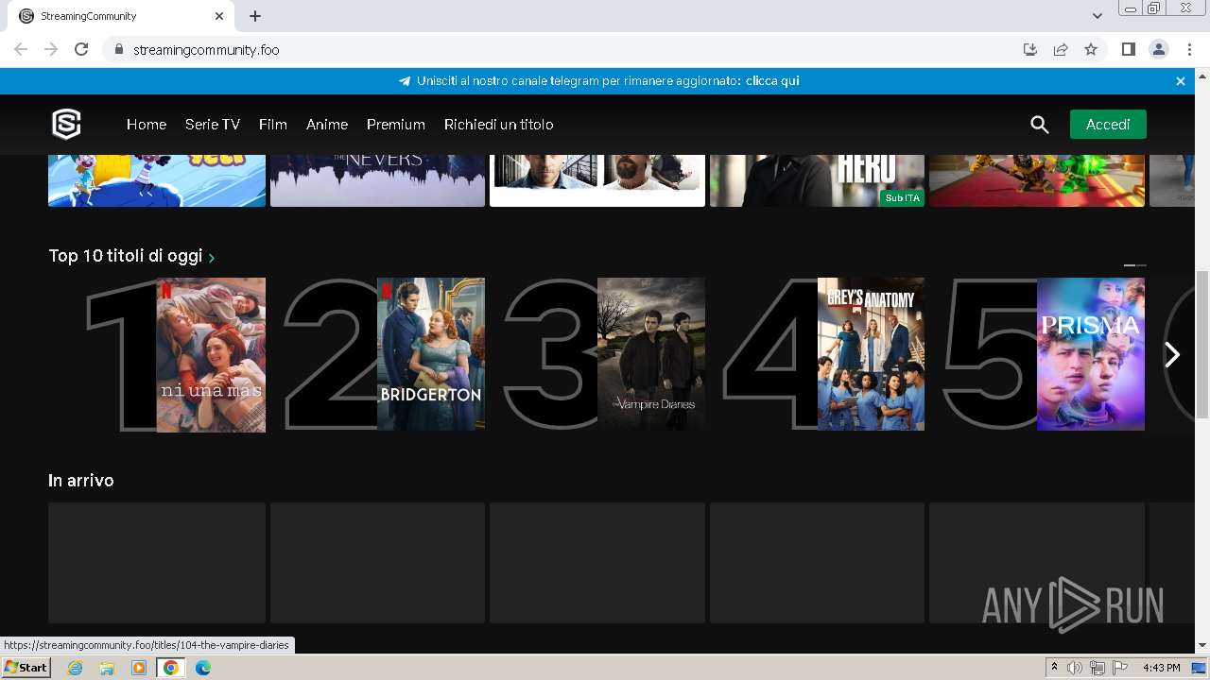Open the Prisma poster
The height and width of the screenshot is (680, 1210).
point(1091,354)
